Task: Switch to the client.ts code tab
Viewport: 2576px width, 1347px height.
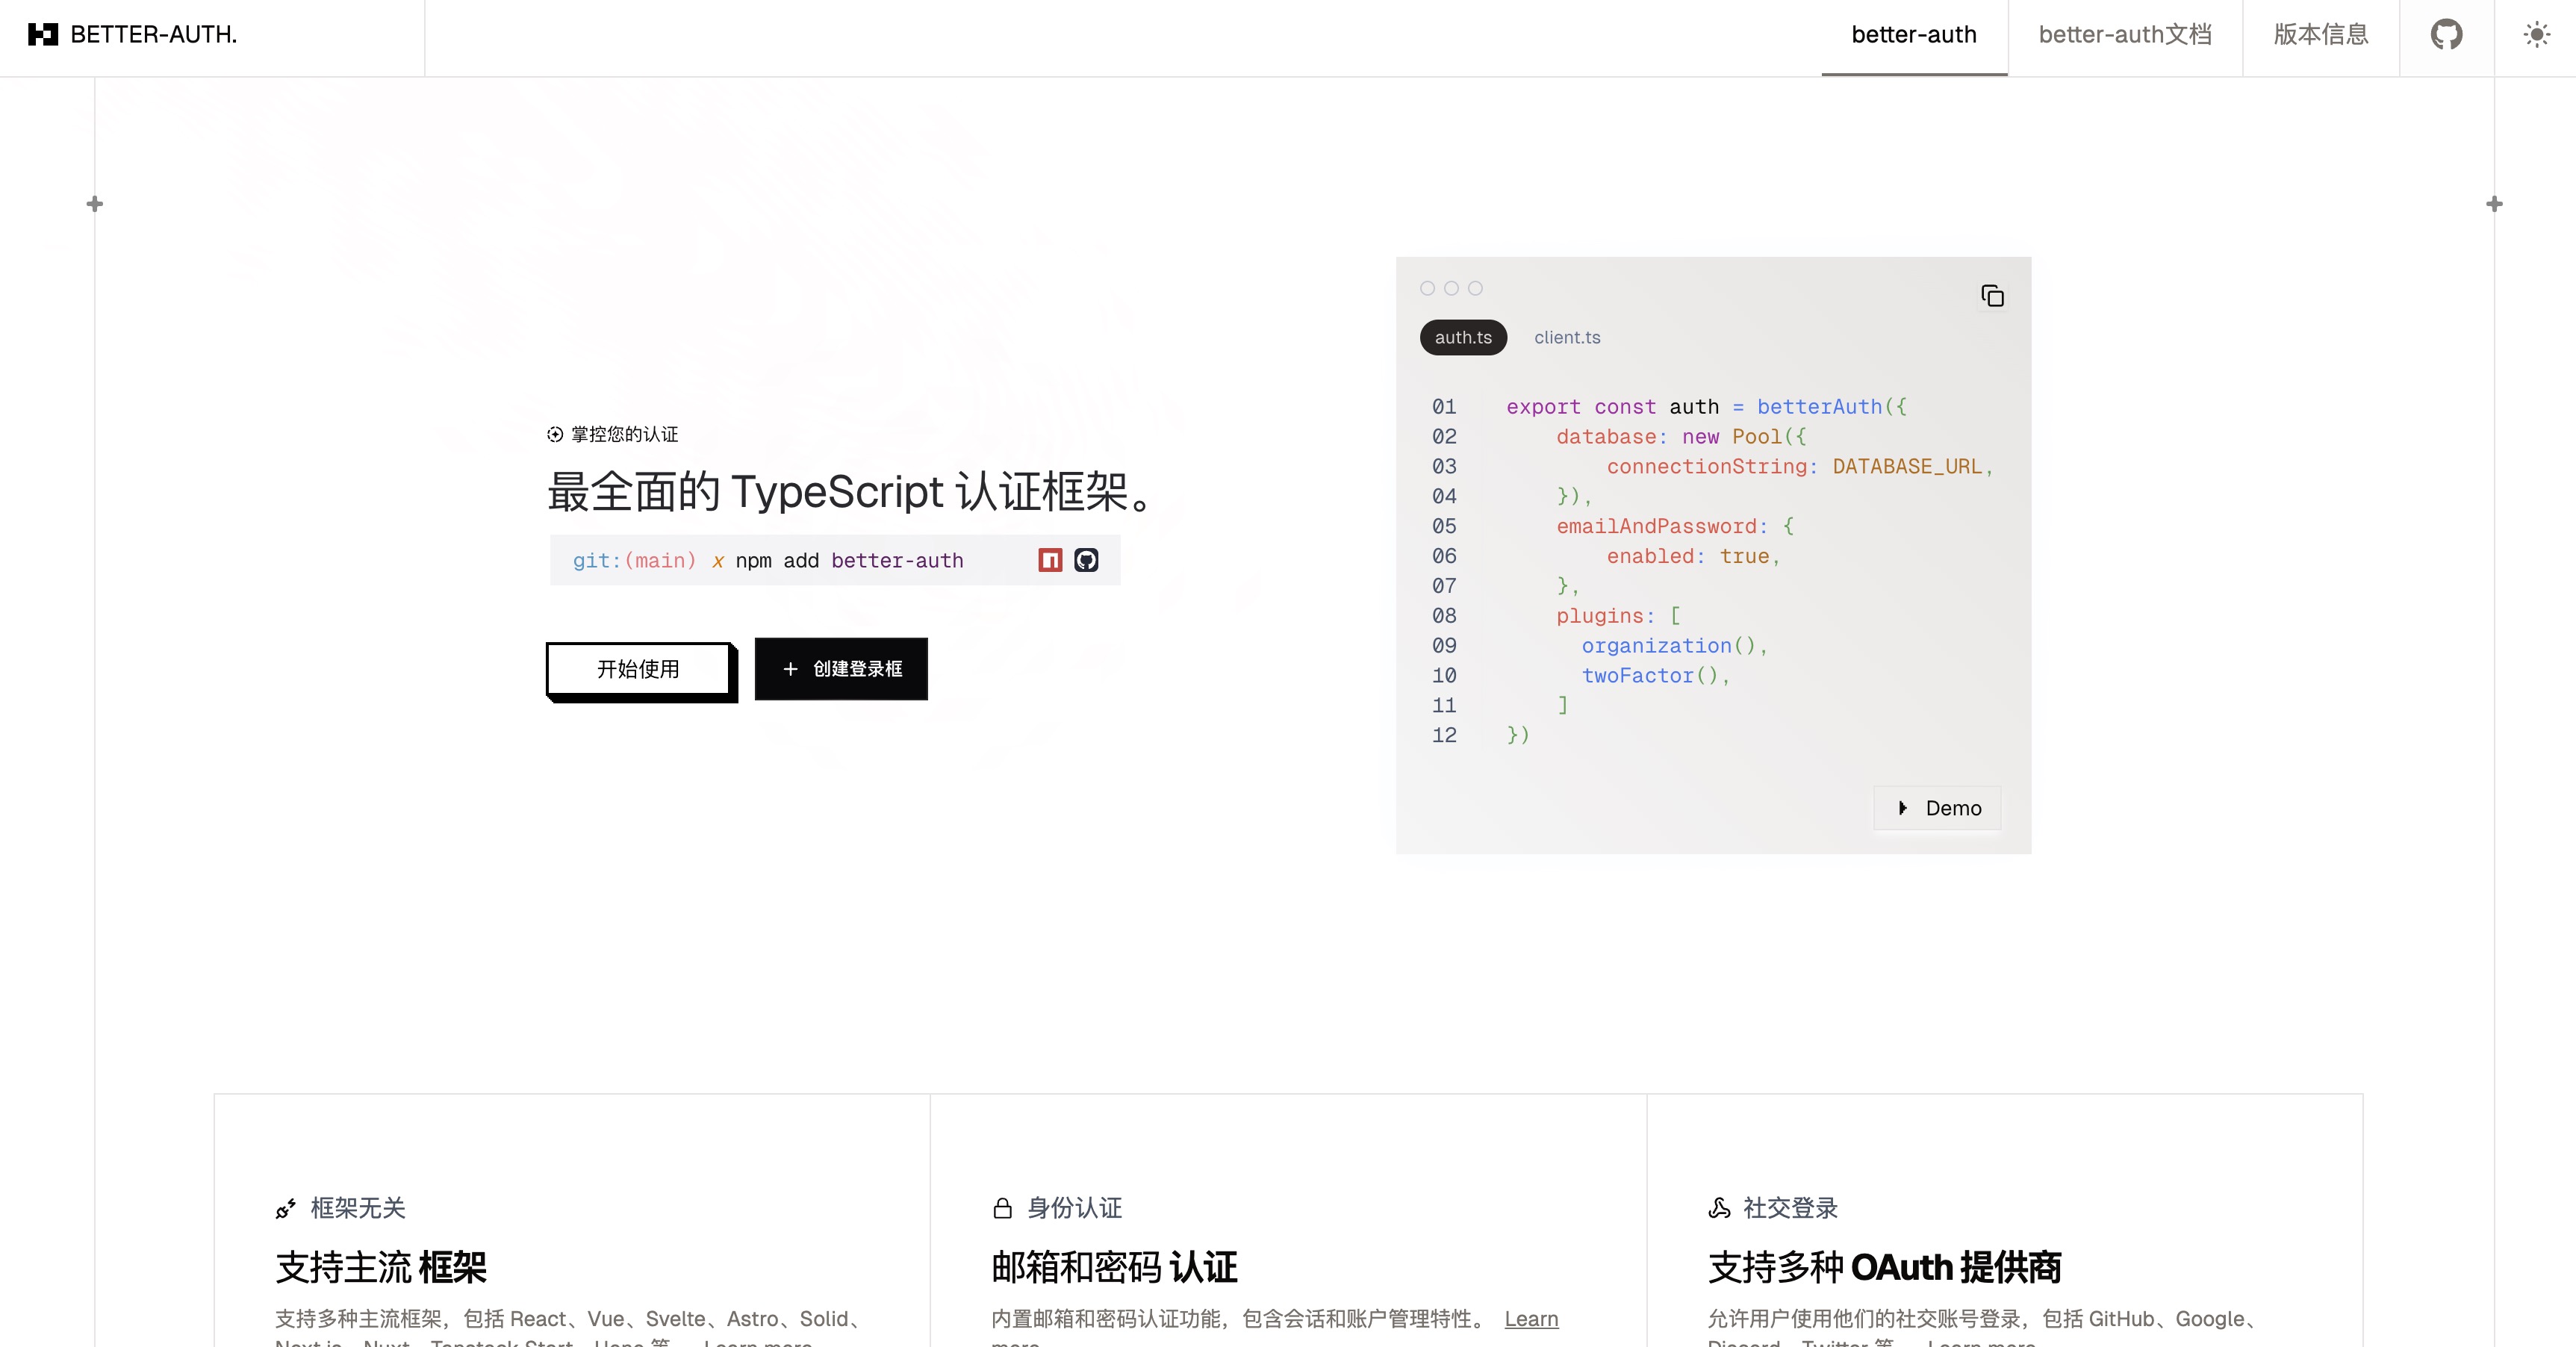Action: [1567, 337]
